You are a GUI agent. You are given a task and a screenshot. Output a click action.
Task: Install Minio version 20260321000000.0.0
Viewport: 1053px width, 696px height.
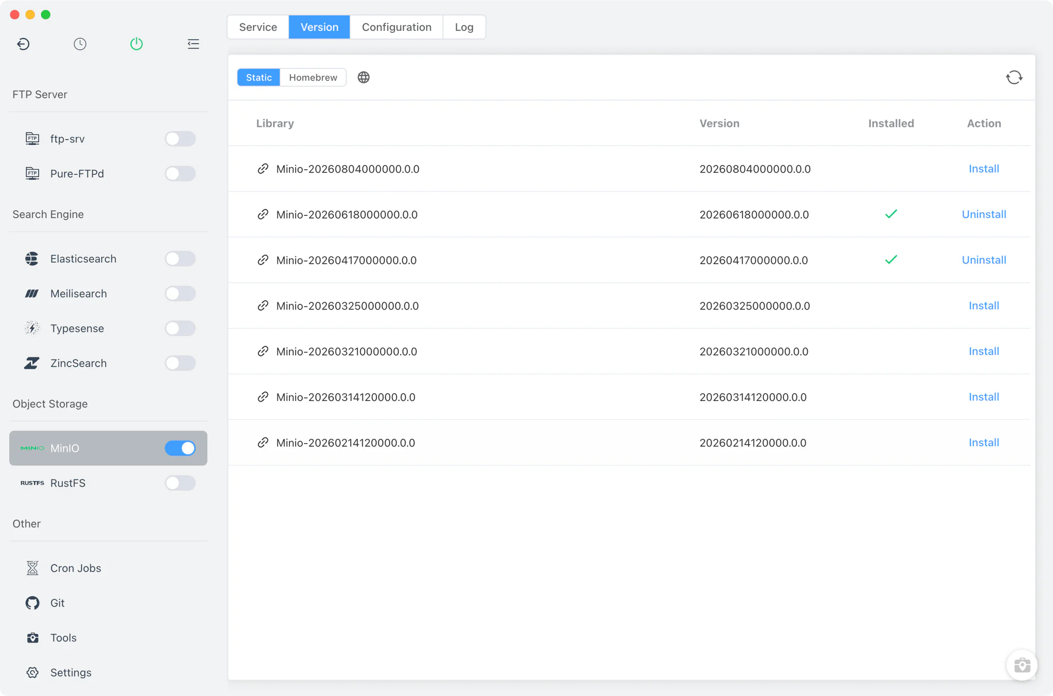tap(984, 352)
